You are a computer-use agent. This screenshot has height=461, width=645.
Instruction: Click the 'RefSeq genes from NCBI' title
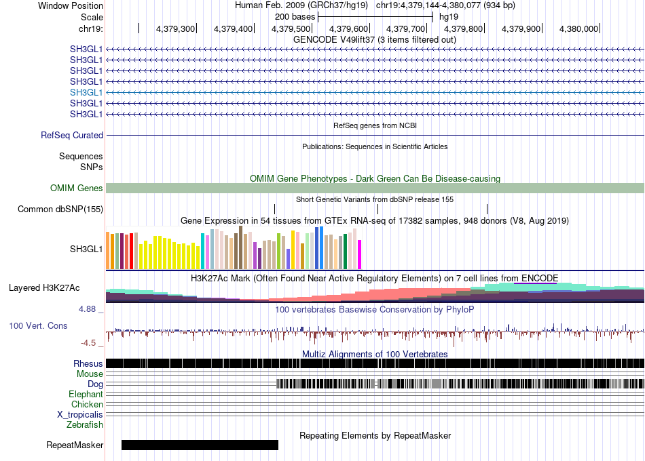click(x=375, y=125)
